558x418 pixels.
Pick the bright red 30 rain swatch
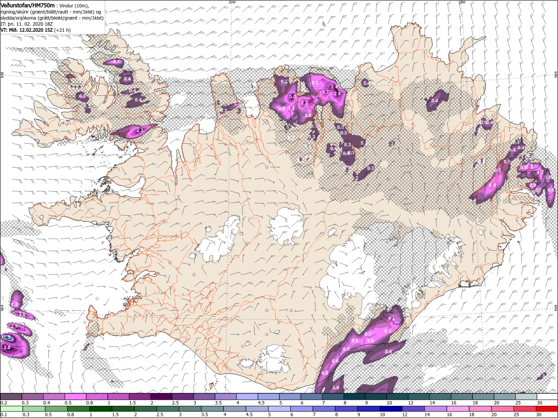click(547, 409)
